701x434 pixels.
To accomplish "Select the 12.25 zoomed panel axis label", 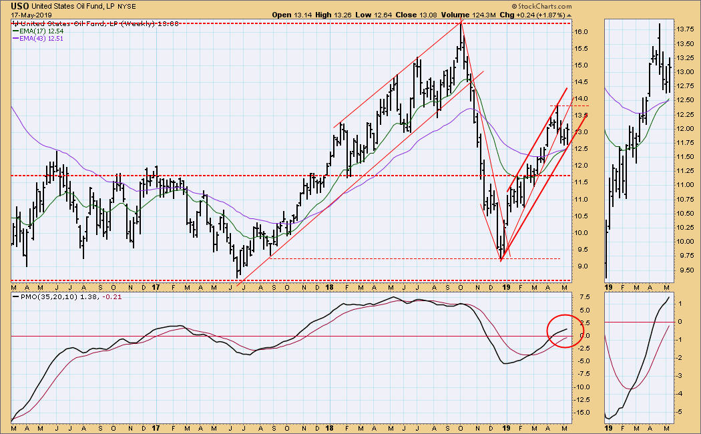I will tap(686, 115).
